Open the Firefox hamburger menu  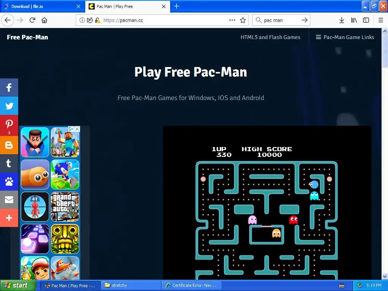coord(381,20)
